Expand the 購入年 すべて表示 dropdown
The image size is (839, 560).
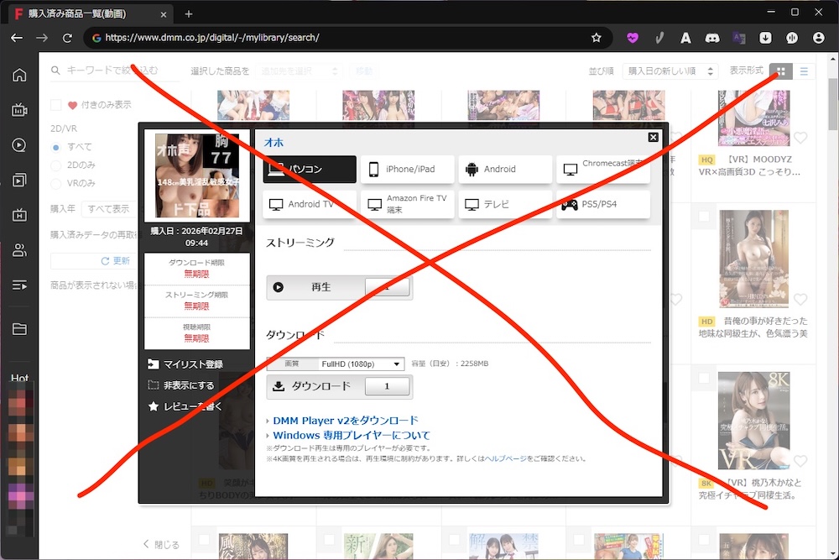109,208
